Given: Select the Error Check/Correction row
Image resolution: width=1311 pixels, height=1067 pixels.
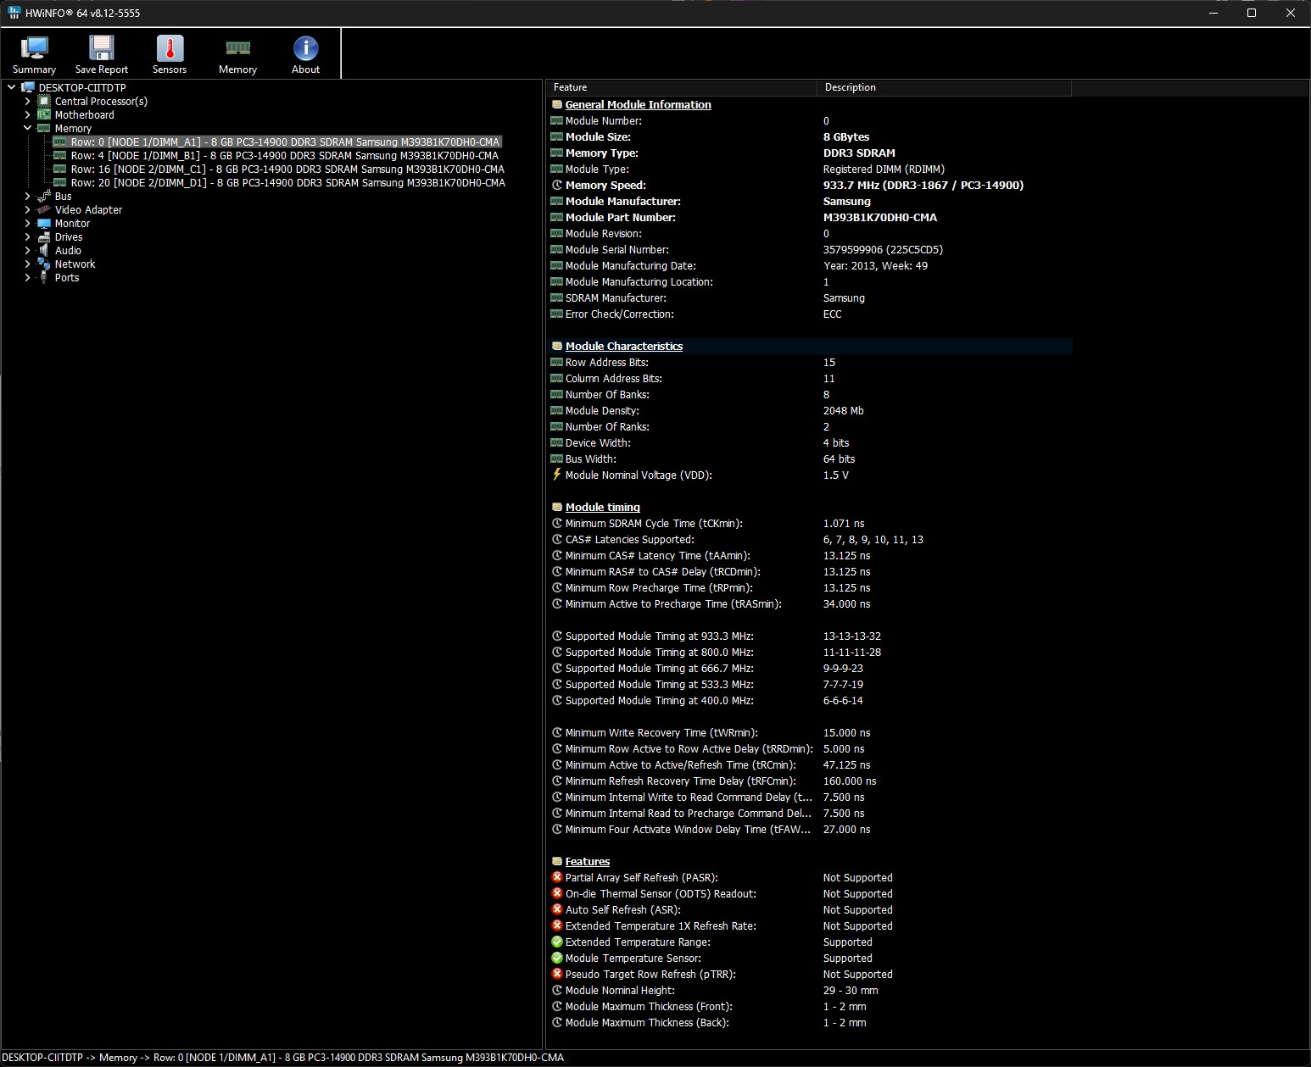Looking at the screenshot, I should click(x=810, y=314).
